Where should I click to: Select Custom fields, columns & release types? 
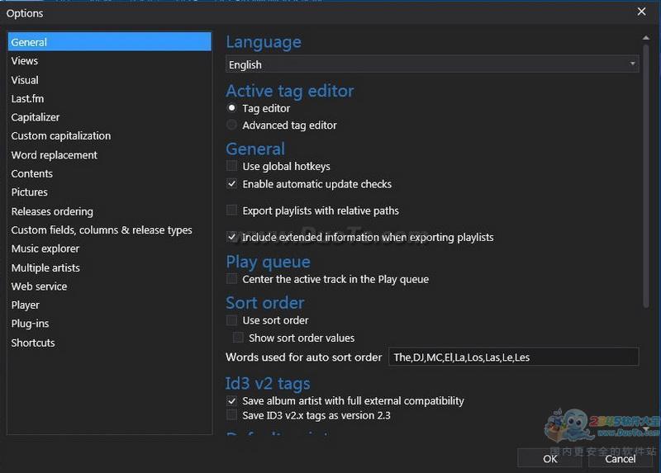point(110,230)
